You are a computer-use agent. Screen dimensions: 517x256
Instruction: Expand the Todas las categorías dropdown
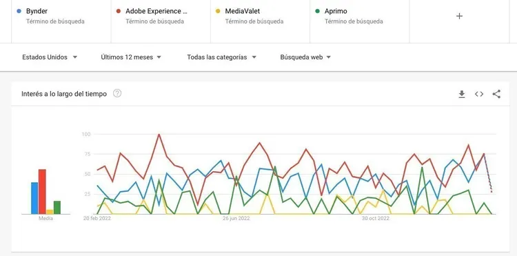(221, 57)
